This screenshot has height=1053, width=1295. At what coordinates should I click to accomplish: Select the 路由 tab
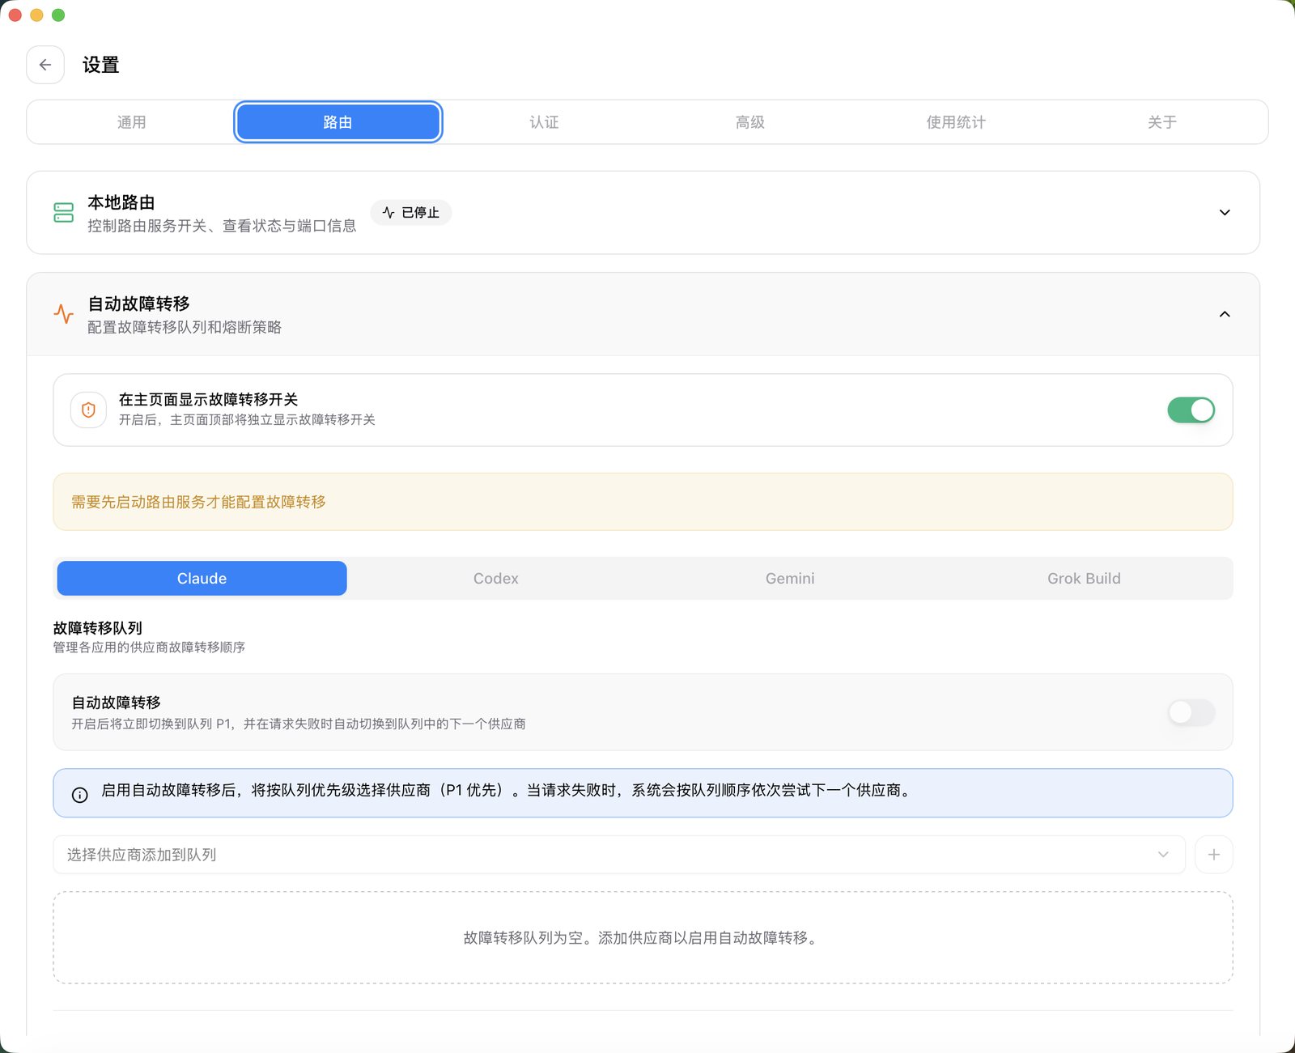(338, 122)
